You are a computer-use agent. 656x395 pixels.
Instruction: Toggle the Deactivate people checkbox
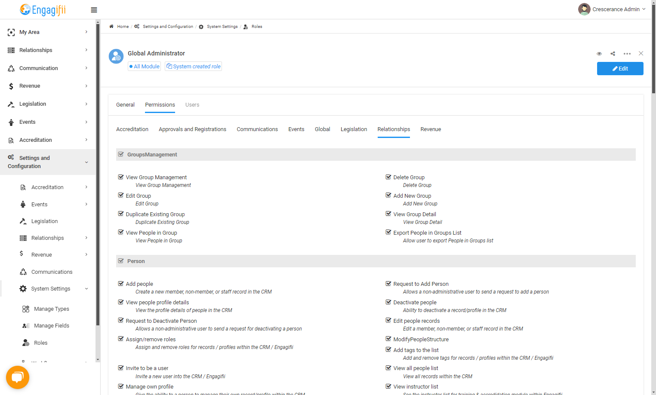point(388,302)
